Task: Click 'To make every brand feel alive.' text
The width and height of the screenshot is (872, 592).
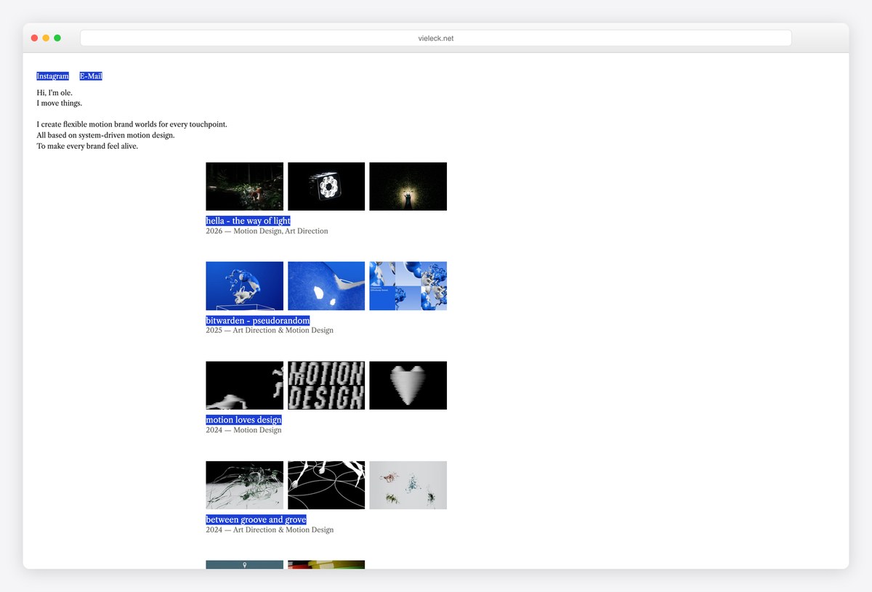Action: pos(87,146)
